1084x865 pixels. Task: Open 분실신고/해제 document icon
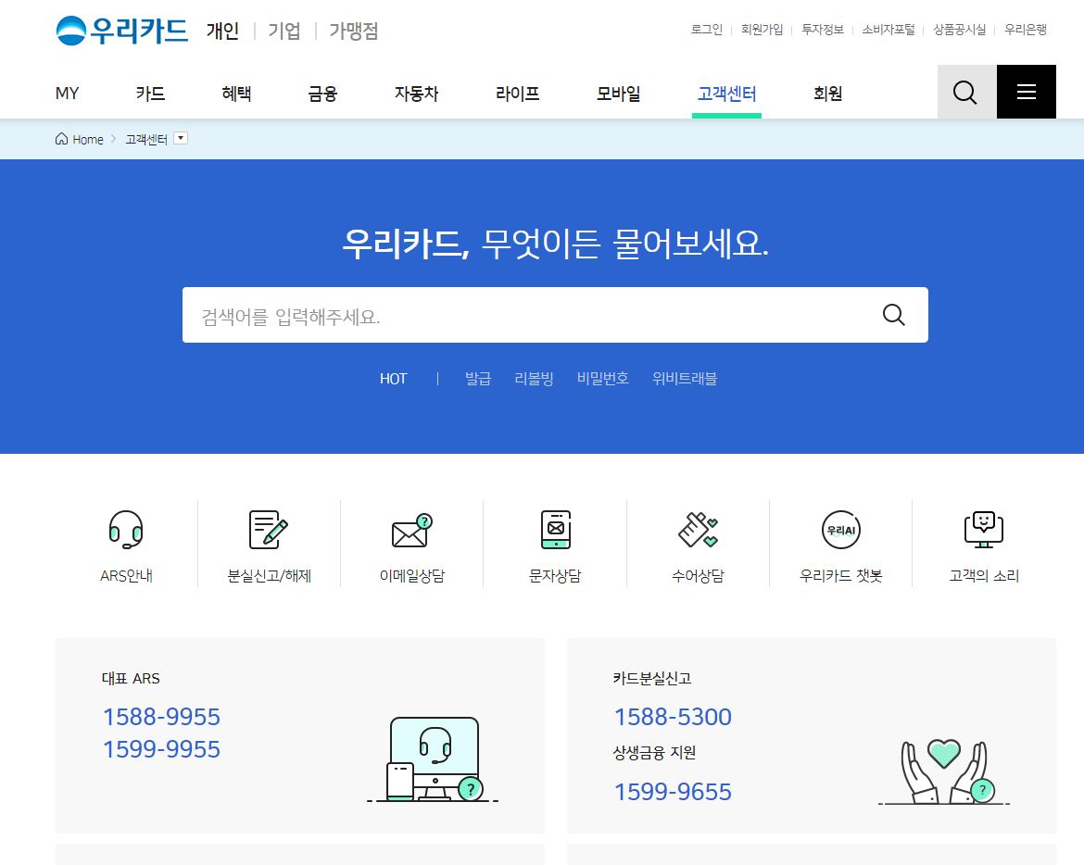(x=269, y=530)
